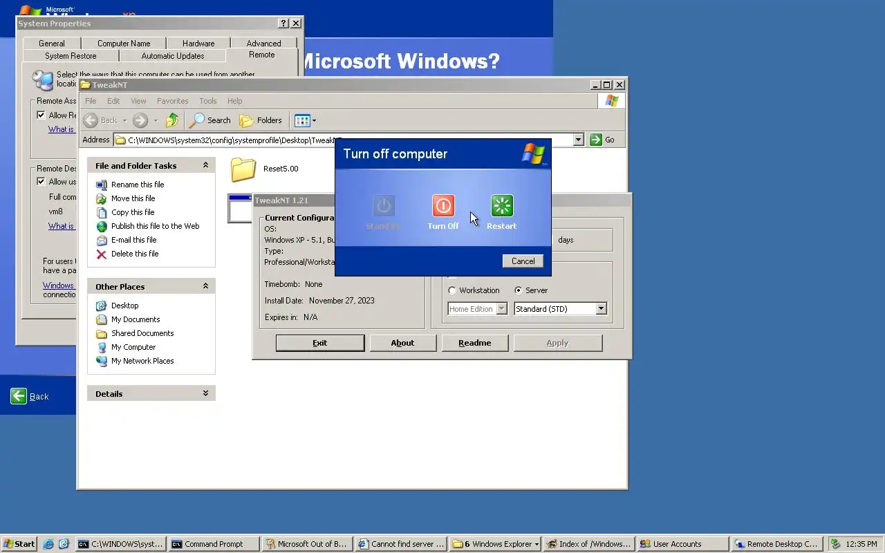Click the My Computer icon in Other Places

[102, 347]
